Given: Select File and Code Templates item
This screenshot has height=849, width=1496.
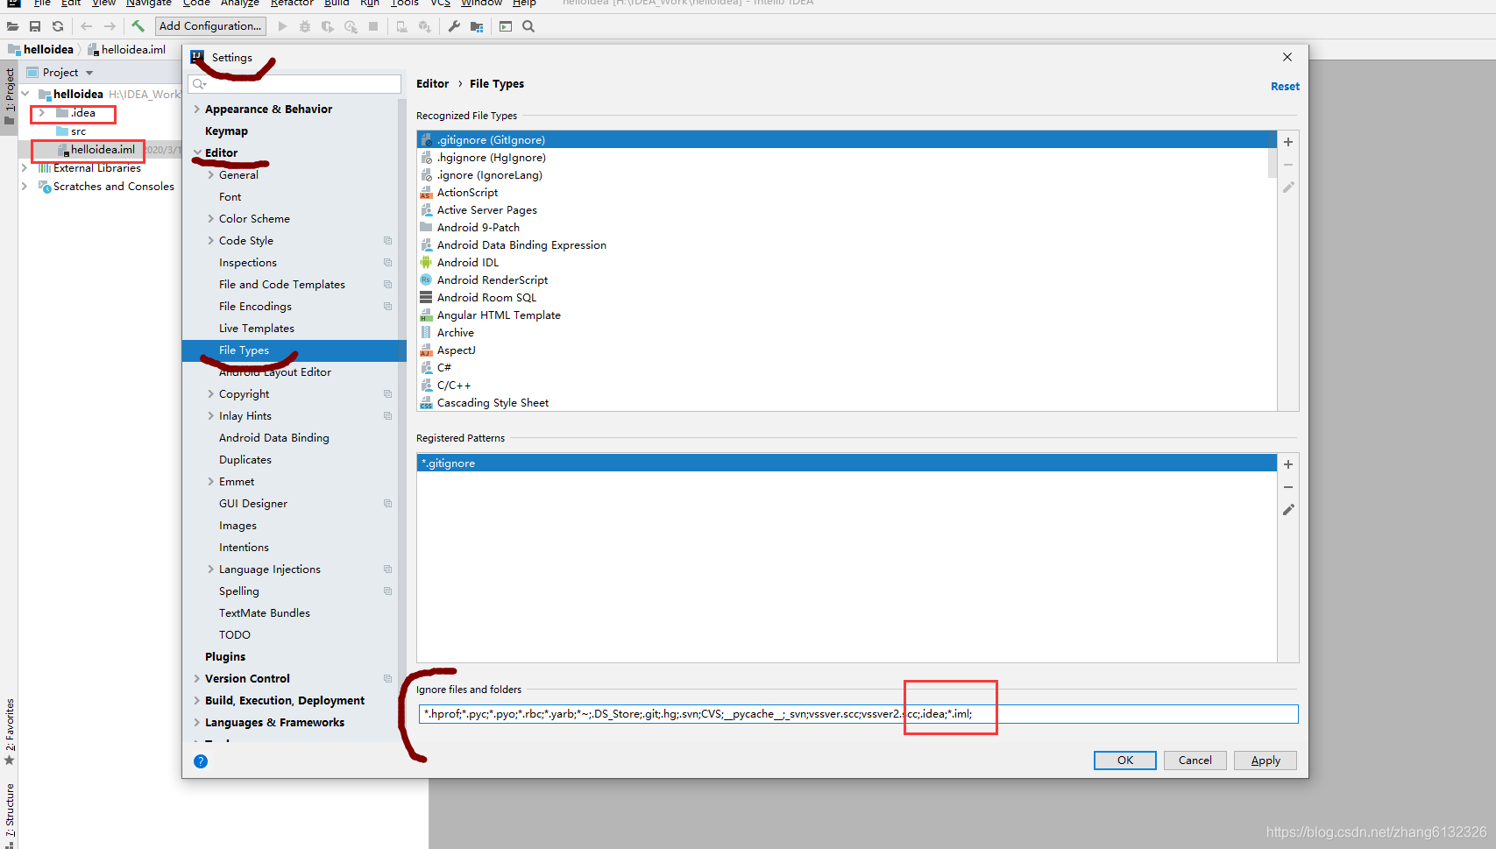Looking at the screenshot, I should pos(282,285).
